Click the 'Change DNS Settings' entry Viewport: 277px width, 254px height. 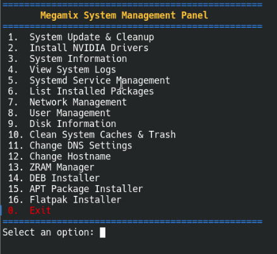pyautogui.click(x=70, y=146)
